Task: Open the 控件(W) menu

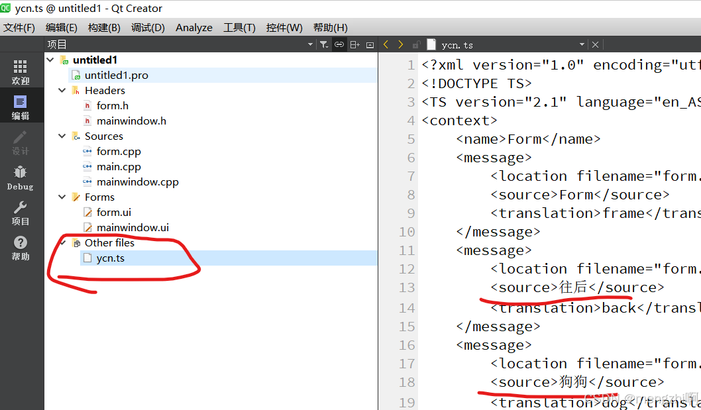Action: 284,28
